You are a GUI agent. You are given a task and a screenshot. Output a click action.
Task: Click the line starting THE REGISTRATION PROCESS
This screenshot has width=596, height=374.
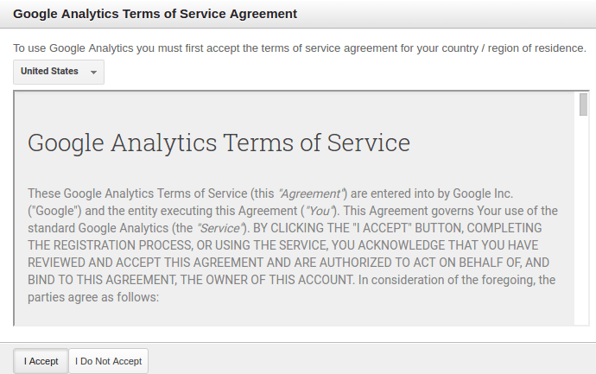click(282, 245)
